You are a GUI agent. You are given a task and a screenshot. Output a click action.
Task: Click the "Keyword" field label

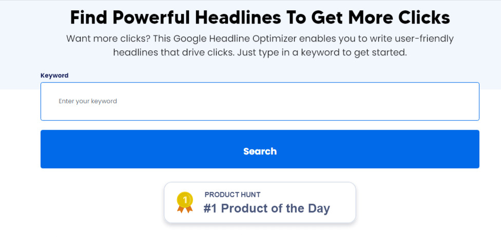point(54,75)
